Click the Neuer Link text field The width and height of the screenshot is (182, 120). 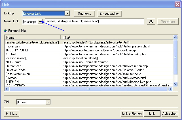coord(94,21)
